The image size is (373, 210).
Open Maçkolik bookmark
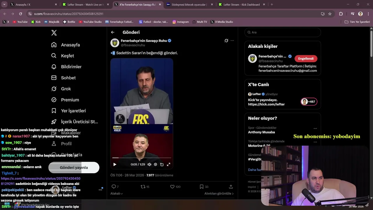coord(52,22)
